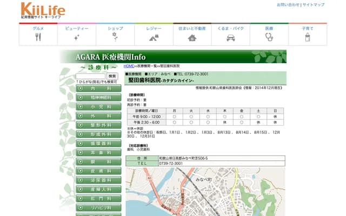
Task: Select 内科 in the department list
Action: pyautogui.click(x=95, y=89)
